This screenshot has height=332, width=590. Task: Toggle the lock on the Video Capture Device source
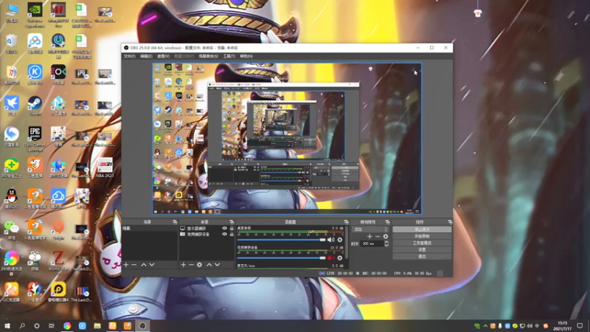coord(232,234)
